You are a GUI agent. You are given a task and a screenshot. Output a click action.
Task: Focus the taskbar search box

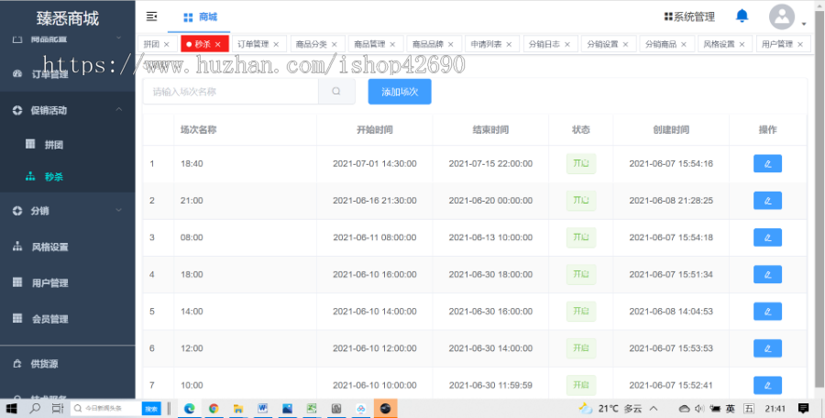[x=106, y=408]
